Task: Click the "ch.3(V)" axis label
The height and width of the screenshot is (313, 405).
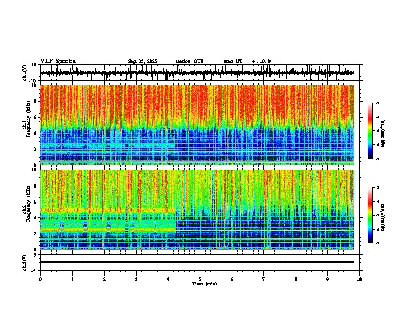Action: pyautogui.click(x=25, y=262)
